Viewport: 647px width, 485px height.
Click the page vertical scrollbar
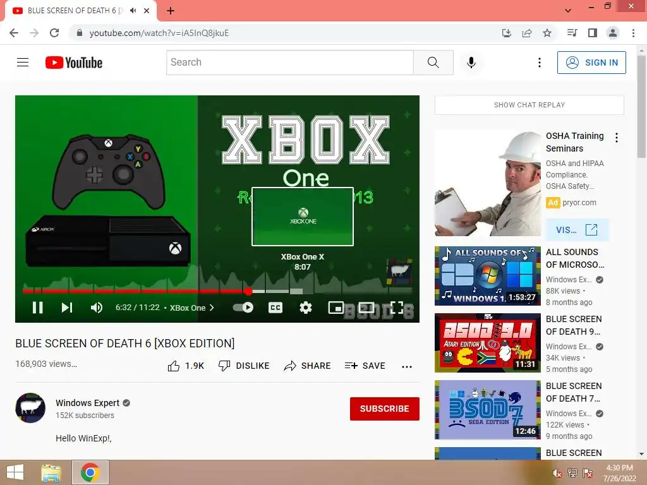point(641,107)
